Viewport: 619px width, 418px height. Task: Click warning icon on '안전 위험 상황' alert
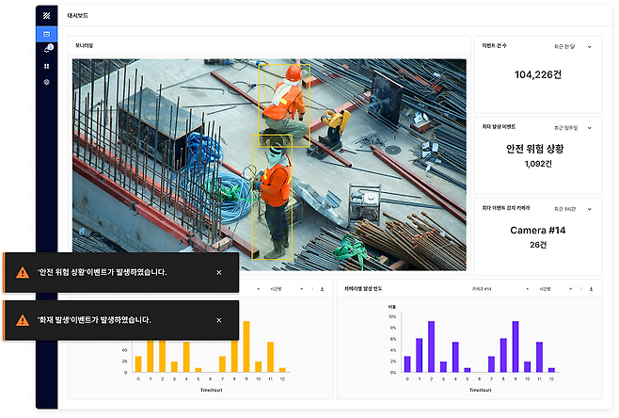tap(22, 272)
